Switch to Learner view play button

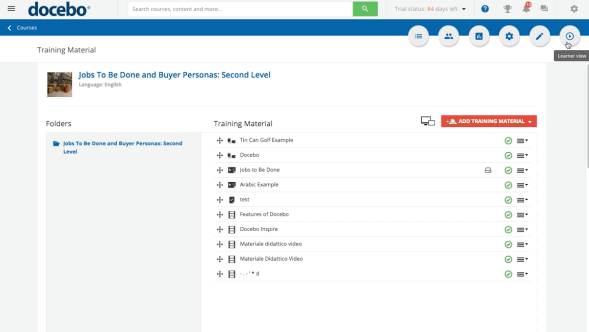(570, 36)
